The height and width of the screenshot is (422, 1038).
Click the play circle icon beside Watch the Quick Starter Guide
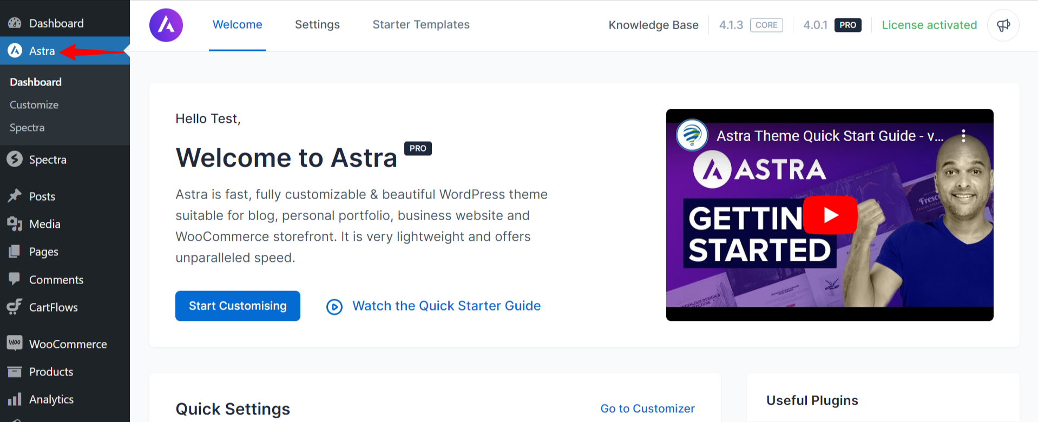tap(334, 307)
